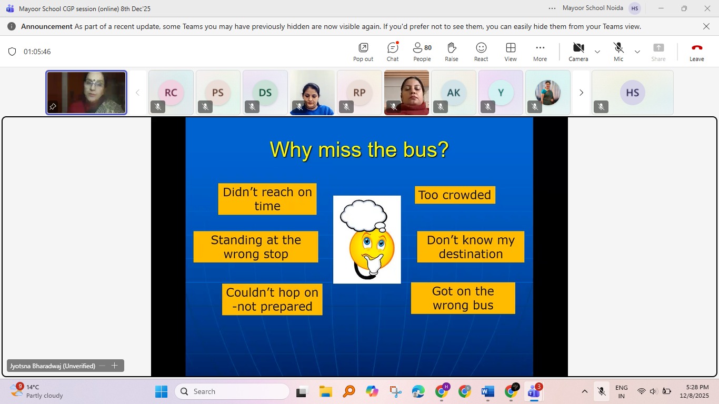Open the Chat panel
This screenshot has height=404, width=719.
[x=393, y=52]
